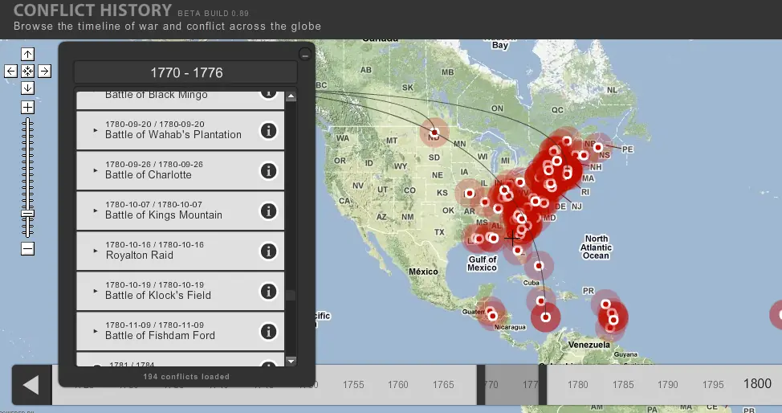
Task: Open info for Royalton Raid
Action: [268, 251]
